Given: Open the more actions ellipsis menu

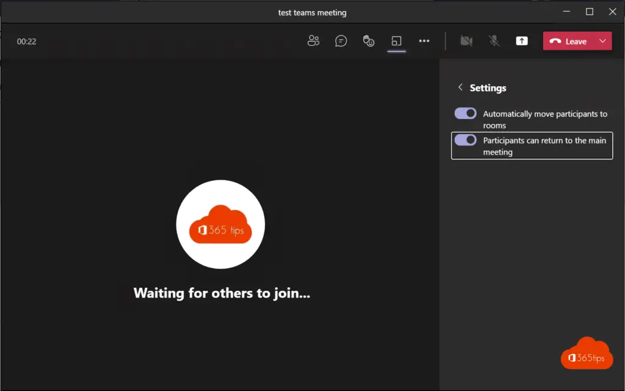Looking at the screenshot, I should point(424,41).
